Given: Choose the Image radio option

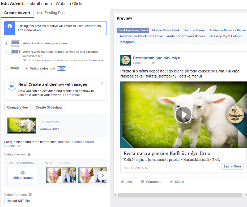Looking at the screenshot, I should point(7,68).
